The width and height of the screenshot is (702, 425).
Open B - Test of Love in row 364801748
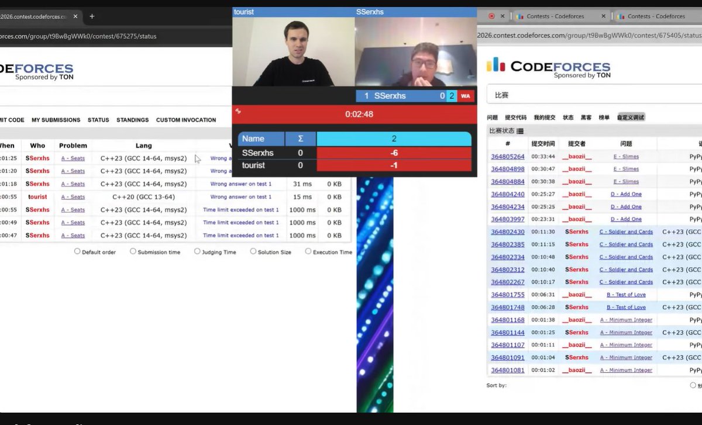626,307
